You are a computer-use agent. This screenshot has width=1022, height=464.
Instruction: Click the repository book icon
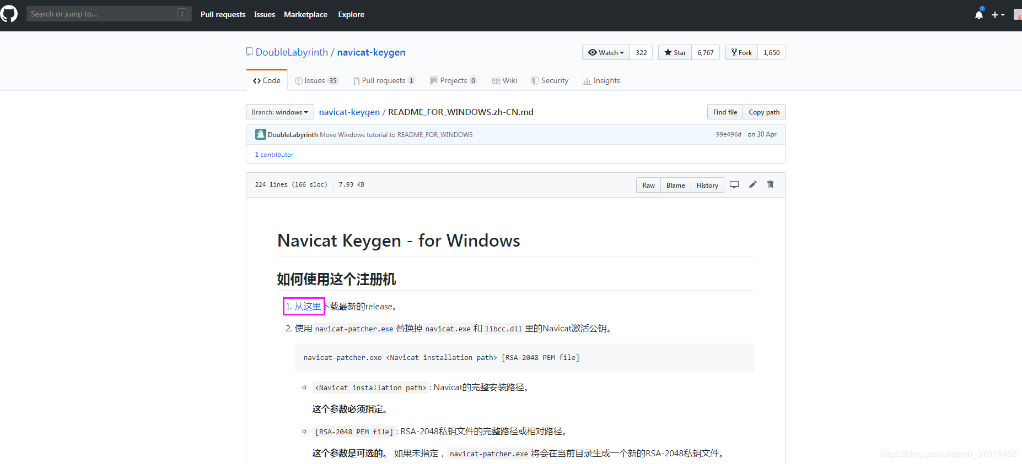click(x=249, y=52)
